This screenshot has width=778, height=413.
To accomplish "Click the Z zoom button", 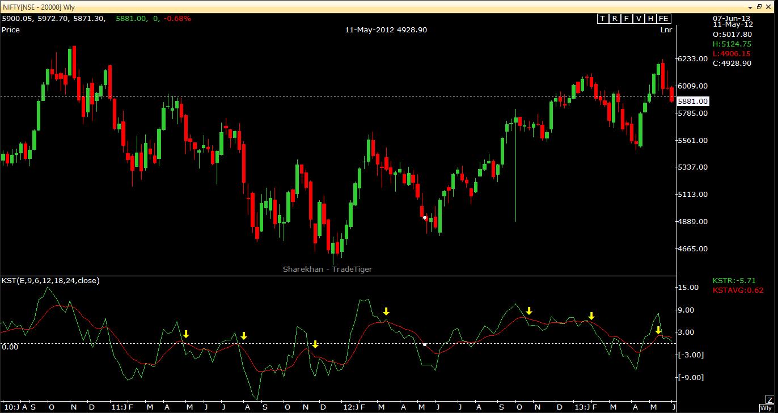I will (769, 401).
